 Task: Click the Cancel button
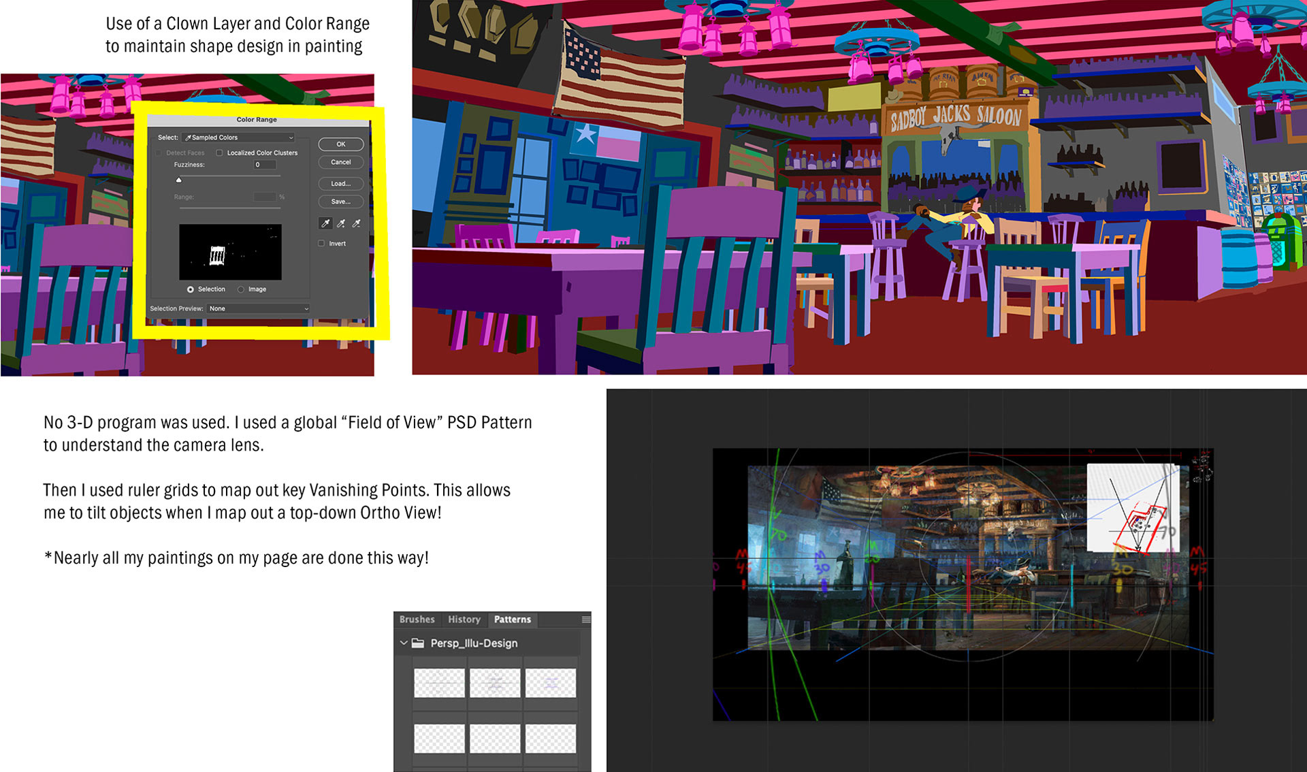pos(340,162)
